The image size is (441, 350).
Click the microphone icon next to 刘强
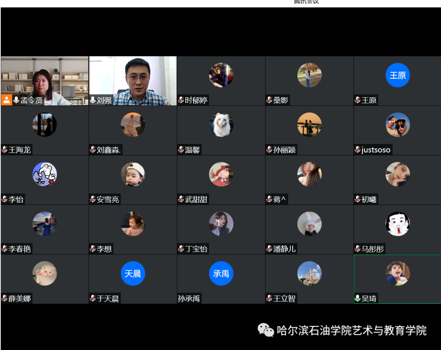(x=93, y=100)
